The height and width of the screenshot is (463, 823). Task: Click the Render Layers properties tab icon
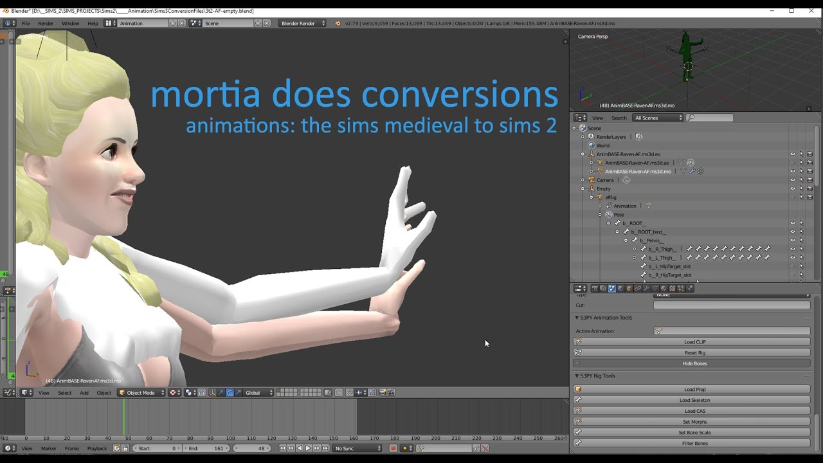(x=603, y=289)
